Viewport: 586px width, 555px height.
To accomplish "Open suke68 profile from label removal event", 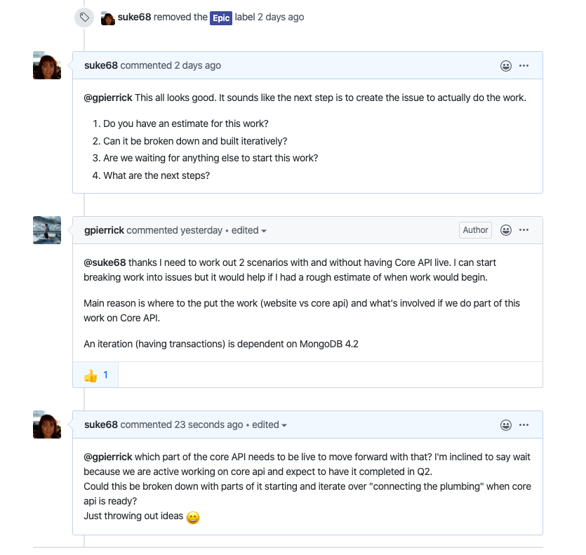I will 134,18.
